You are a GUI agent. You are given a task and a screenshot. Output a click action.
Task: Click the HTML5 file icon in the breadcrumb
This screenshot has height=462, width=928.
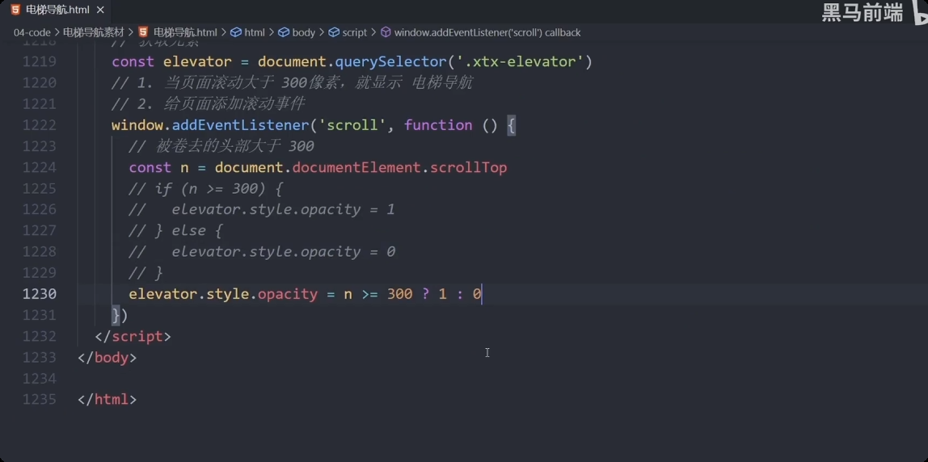click(142, 32)
